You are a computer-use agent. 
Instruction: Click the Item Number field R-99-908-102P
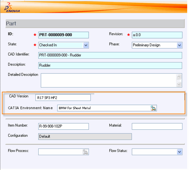[64, 126]
